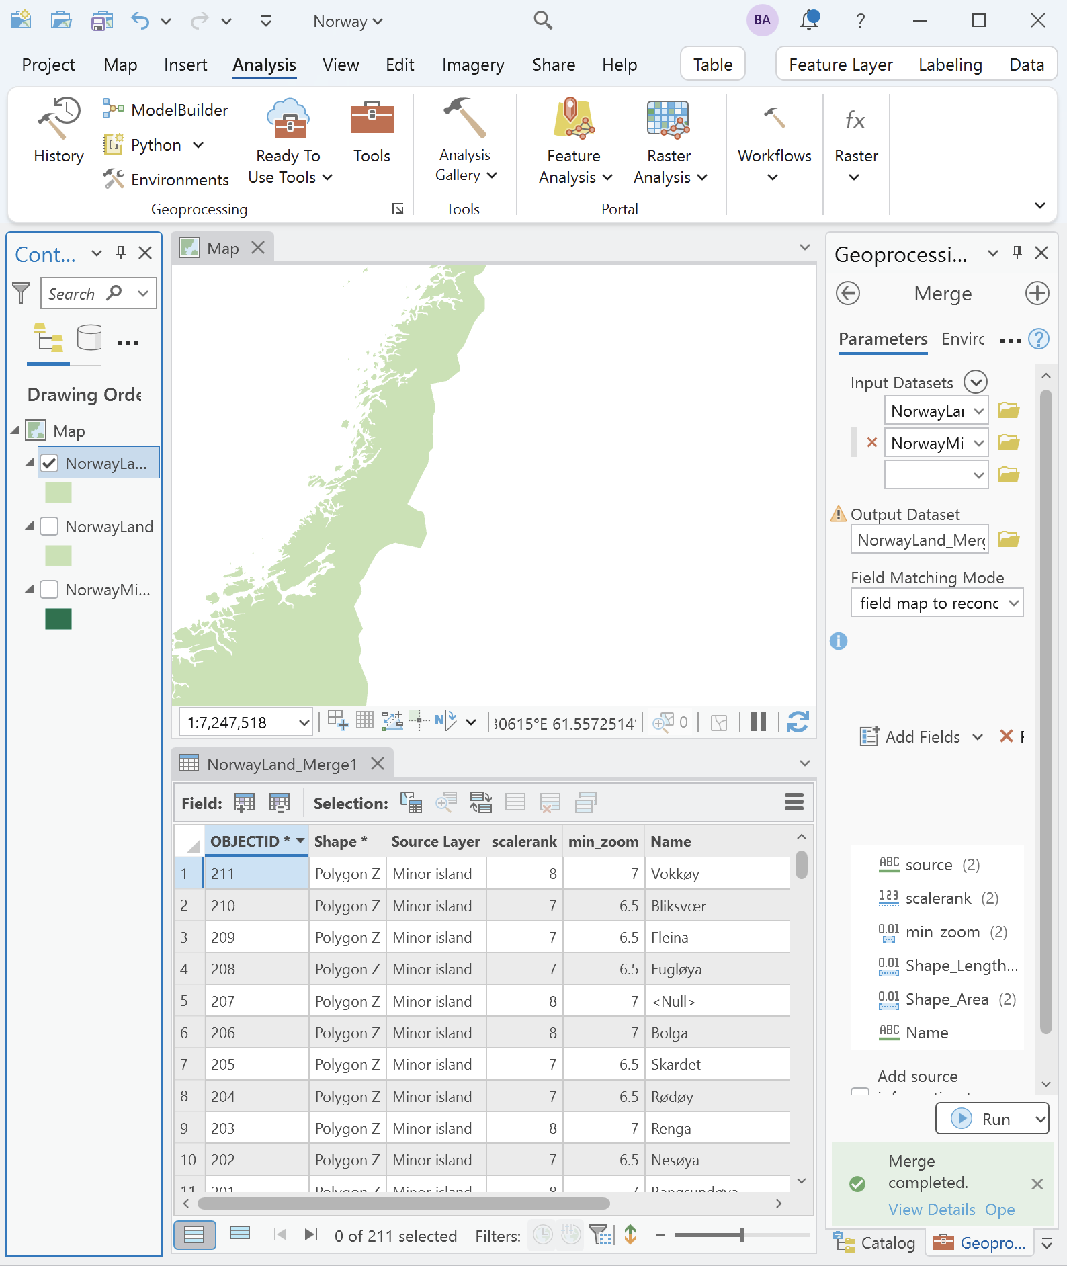The height and width of the screenshot is (1266, 1067).
Task: Open the Workflows menu
Action: [774, 144]
